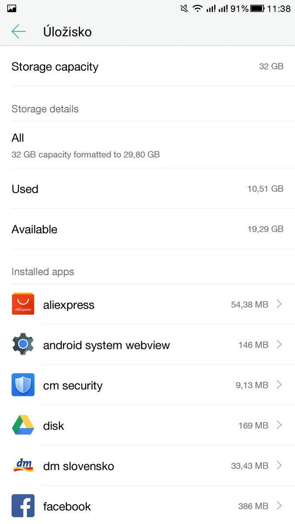
Task: Tap the Google Drive disk icon
Action: pos(23,425)
